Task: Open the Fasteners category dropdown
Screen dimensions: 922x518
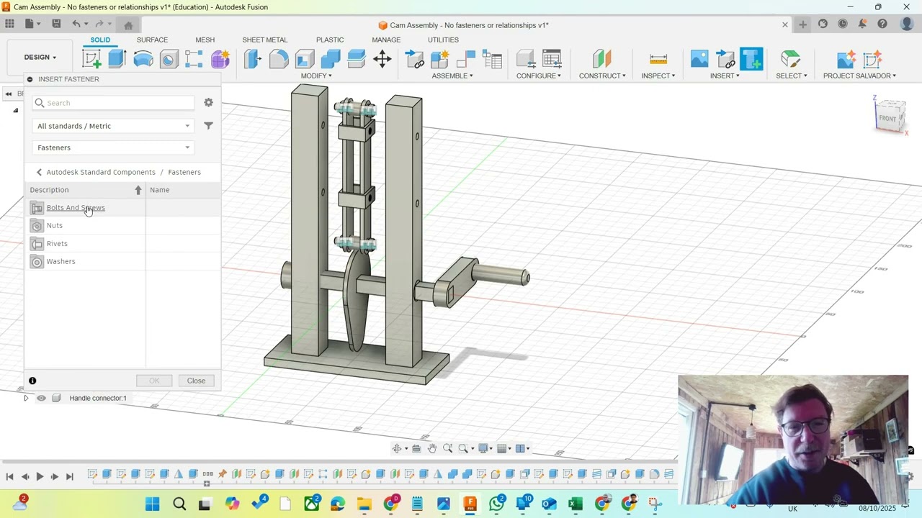Action: click(x=113, y=147)
